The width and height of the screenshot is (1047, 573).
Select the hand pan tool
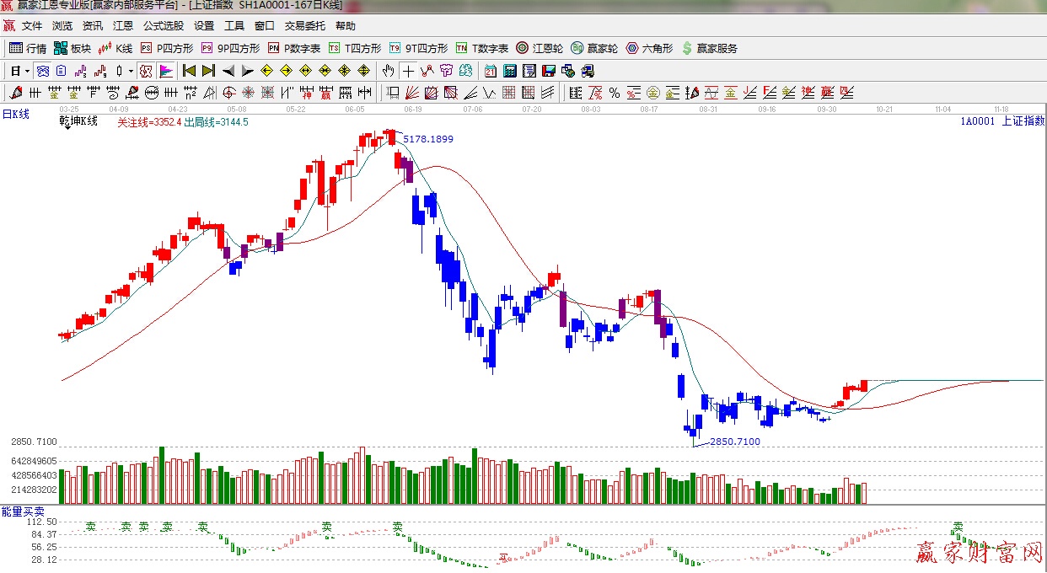(388, 71)
